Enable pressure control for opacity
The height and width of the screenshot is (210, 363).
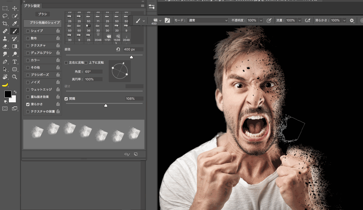[x=269, y=21]
